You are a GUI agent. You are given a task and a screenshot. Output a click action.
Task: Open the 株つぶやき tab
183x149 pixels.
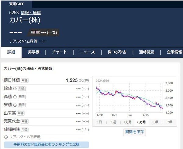click(117, 52)
